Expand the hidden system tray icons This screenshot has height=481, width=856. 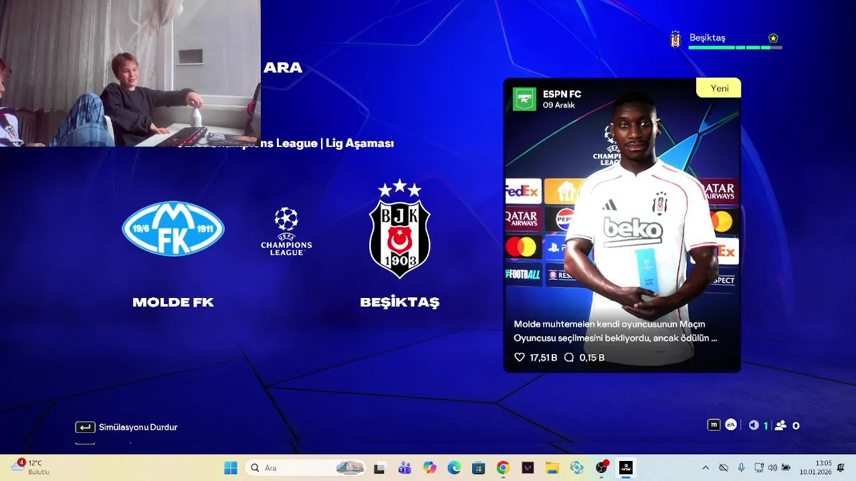pyautogui.click(x=706, y=468)
